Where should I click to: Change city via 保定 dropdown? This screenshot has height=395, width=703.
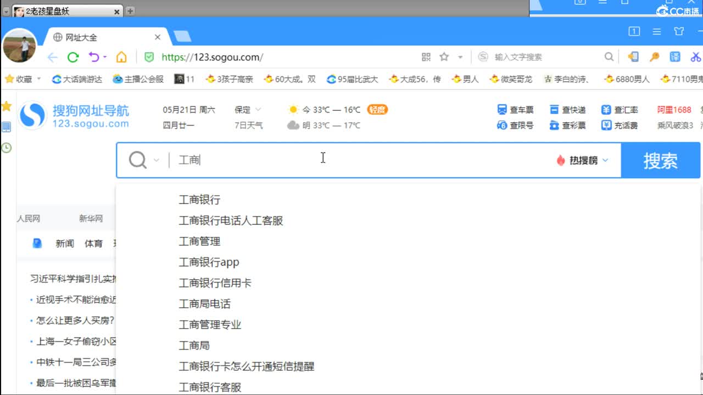pos(248,110)
